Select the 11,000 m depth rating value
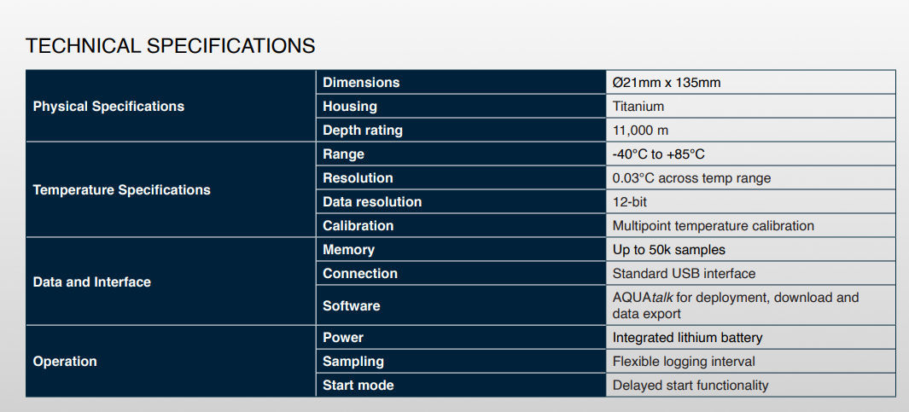The image size is (909, 412). click(x=640, y=131)
